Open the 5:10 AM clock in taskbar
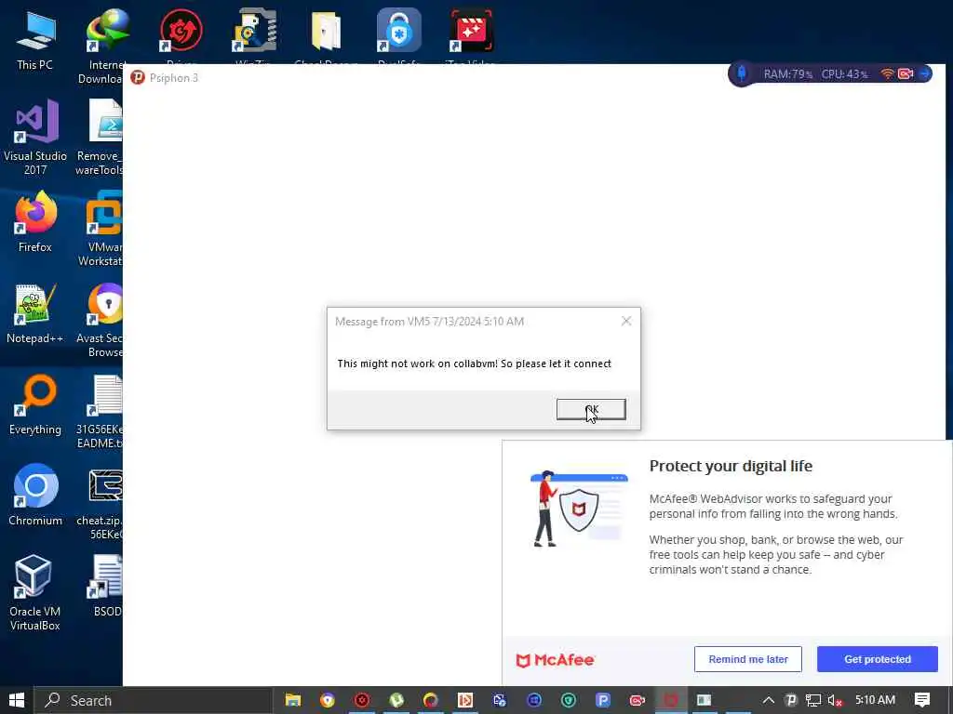The height and width of the screenshot is (714, 953). (x=875, y=700)
